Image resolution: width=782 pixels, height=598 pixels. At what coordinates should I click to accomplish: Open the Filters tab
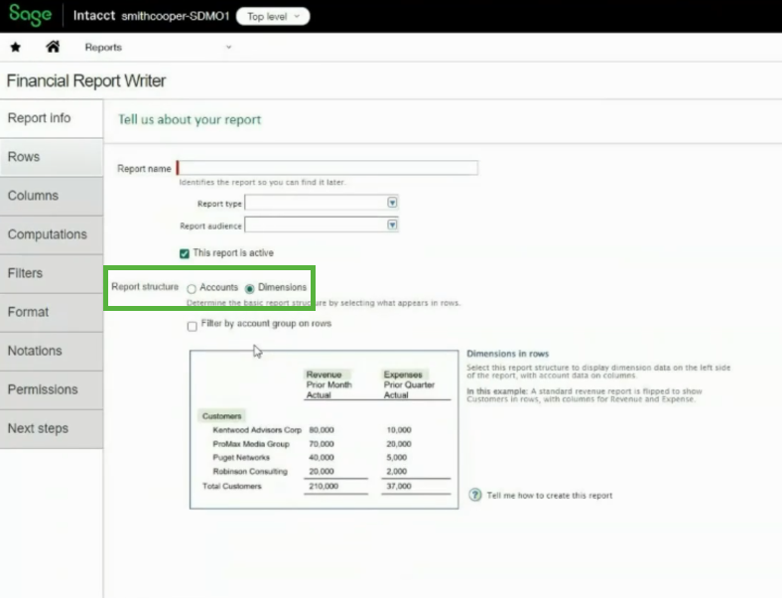(52, 273)
